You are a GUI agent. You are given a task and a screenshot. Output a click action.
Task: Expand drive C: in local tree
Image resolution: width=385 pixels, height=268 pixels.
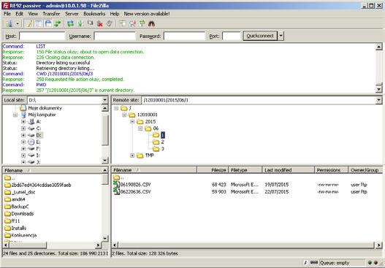pos(23,129)
